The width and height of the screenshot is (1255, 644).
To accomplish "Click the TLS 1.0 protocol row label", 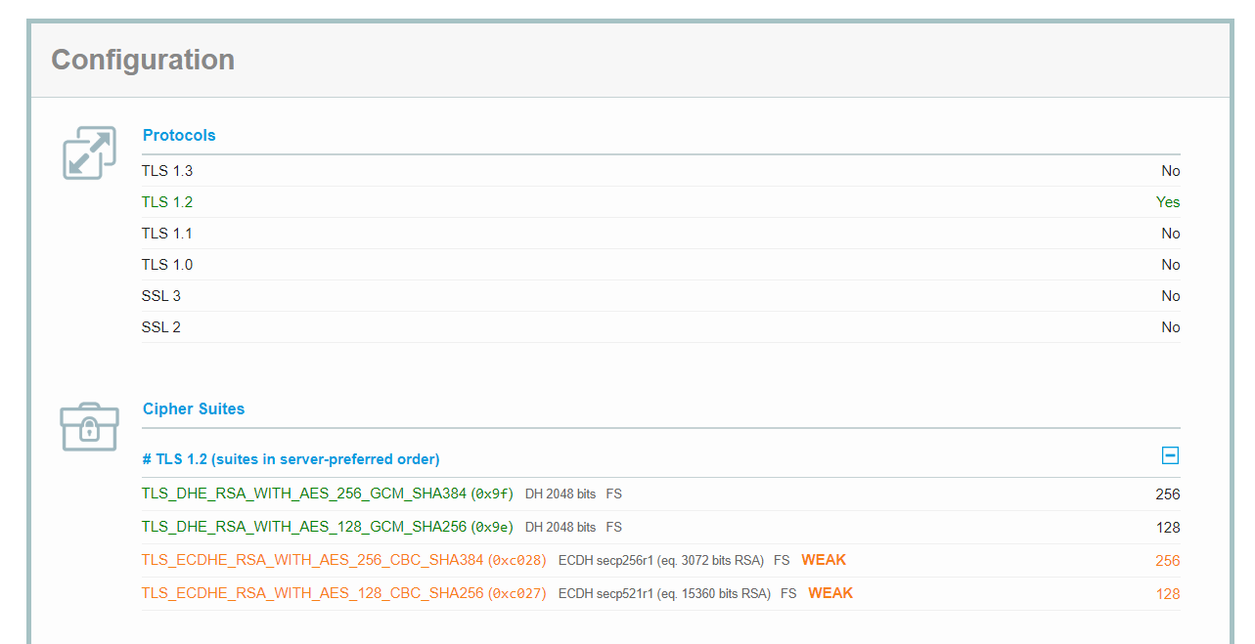I will [167, 265].
